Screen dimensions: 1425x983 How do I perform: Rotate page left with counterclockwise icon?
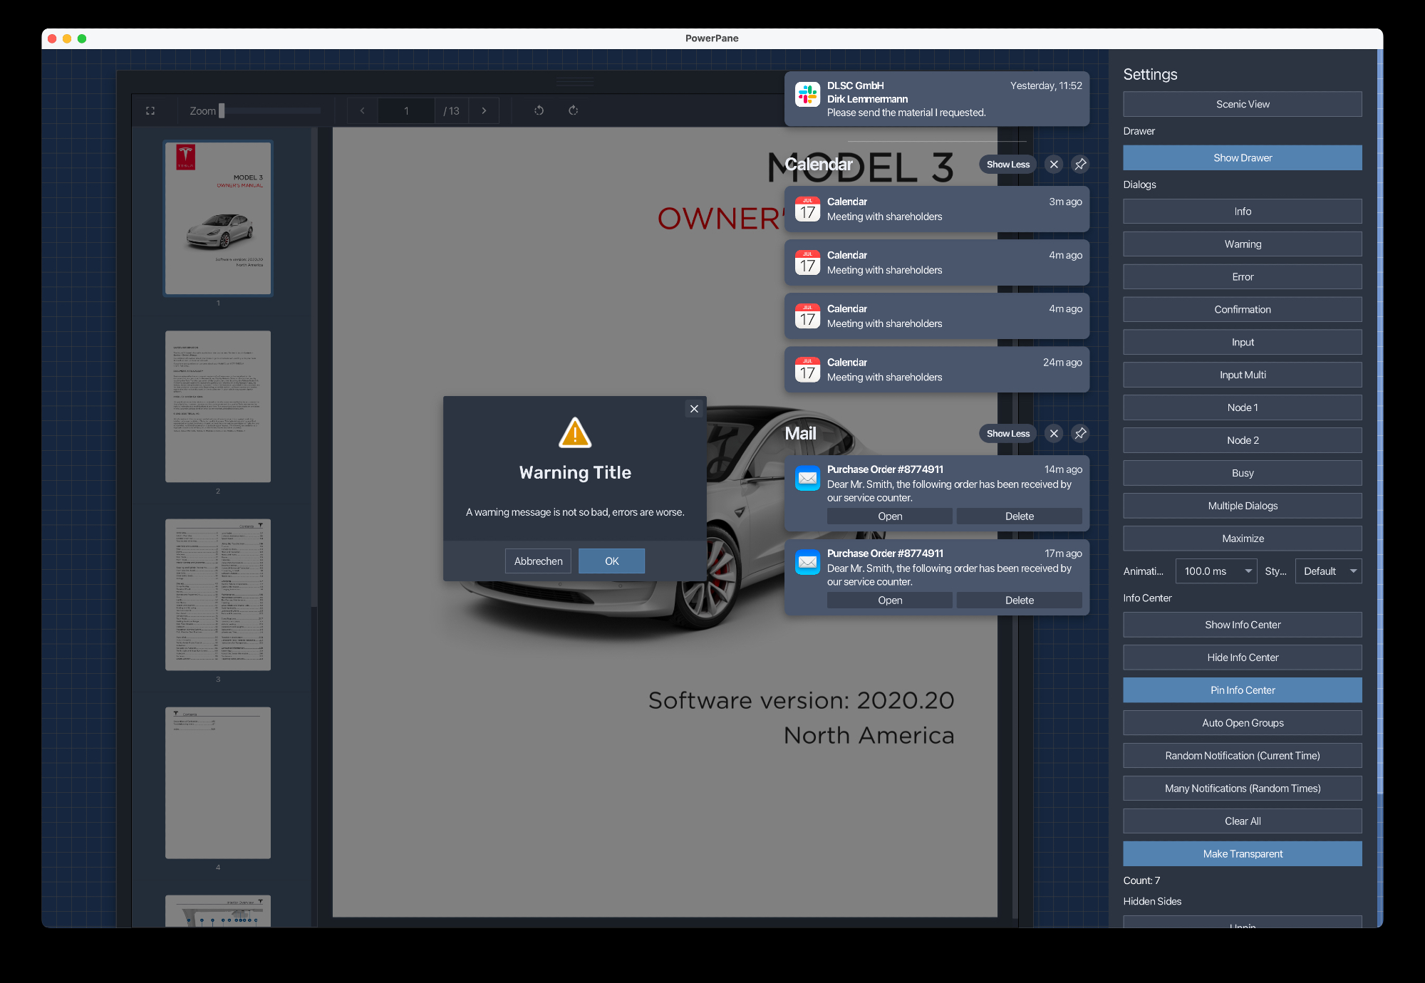click(x=539, y=110)
